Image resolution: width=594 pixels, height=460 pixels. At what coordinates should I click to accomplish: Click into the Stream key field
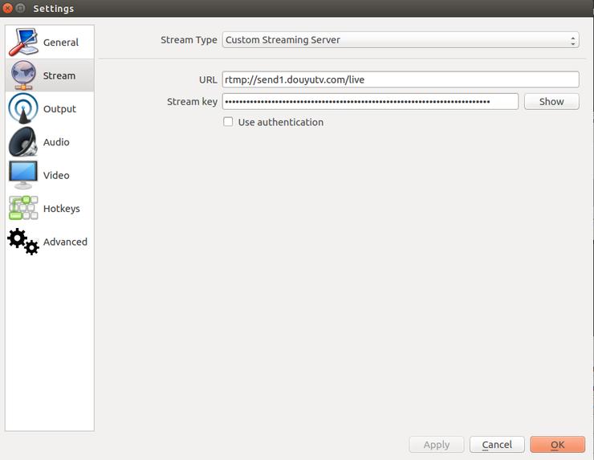pos(370,101)
